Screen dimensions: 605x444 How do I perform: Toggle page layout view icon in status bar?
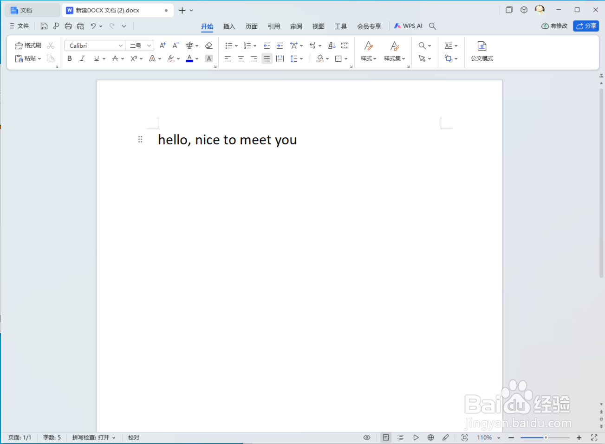386,438
